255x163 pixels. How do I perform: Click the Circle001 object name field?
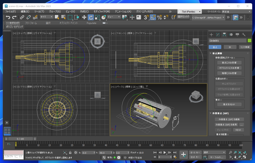(228, 40)
